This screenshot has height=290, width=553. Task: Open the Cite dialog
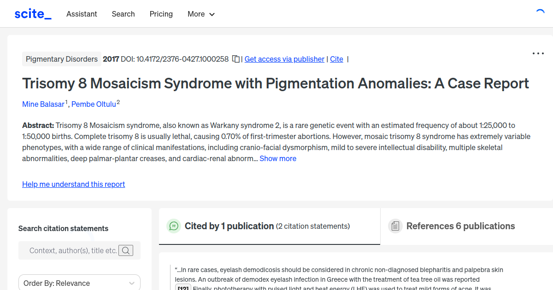336,59
